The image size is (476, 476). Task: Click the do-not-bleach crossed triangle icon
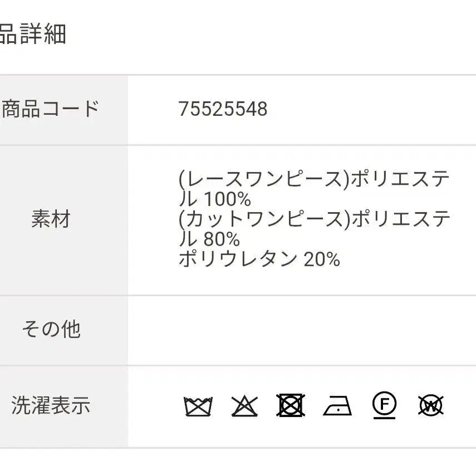point(244,406)
